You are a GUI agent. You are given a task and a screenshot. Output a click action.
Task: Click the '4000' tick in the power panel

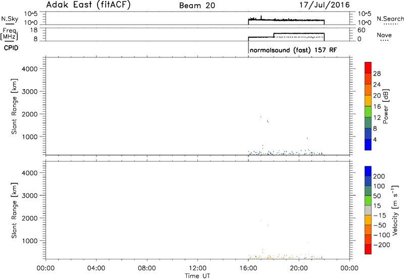coord(29,69)
